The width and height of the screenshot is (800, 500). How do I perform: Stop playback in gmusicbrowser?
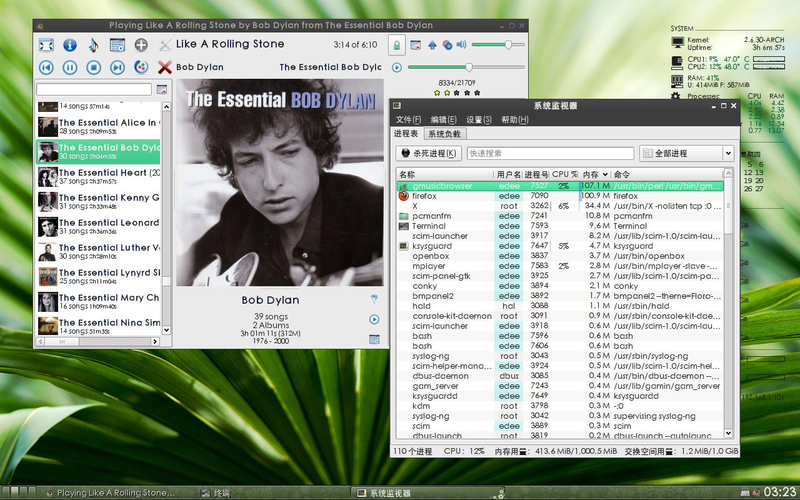pyautogui.click(x=94, y=67)
